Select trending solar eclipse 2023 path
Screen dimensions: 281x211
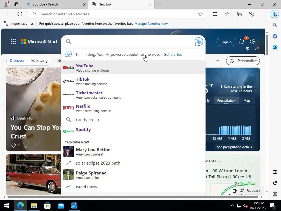[133, 163]
